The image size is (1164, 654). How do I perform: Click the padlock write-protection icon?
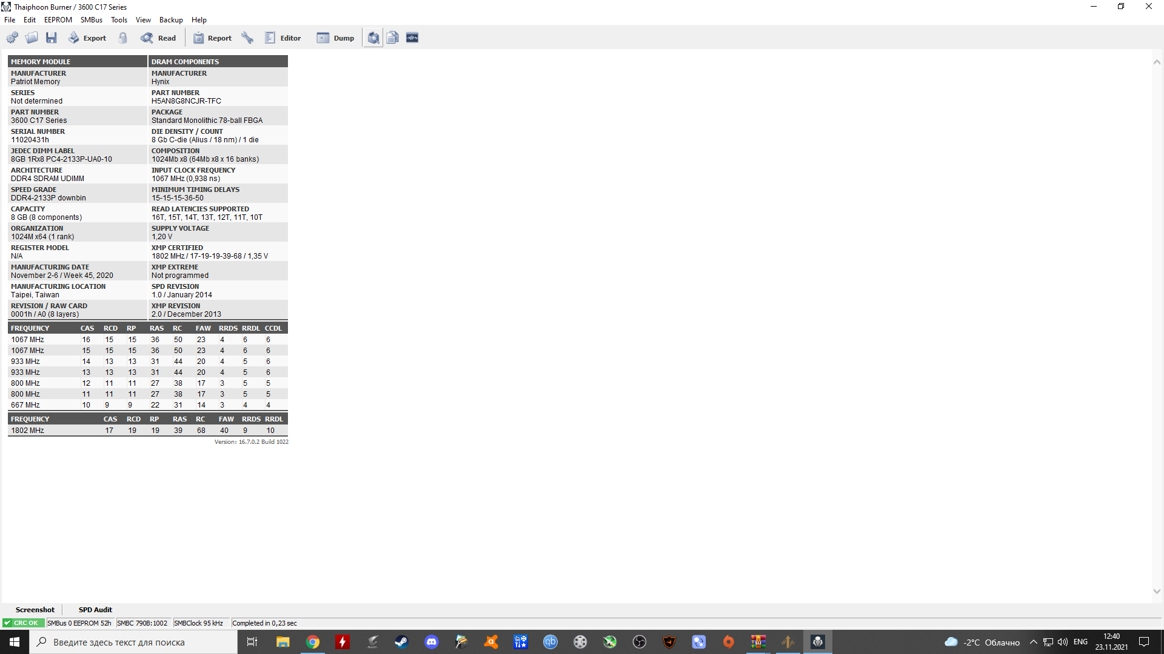pos(123,38)
